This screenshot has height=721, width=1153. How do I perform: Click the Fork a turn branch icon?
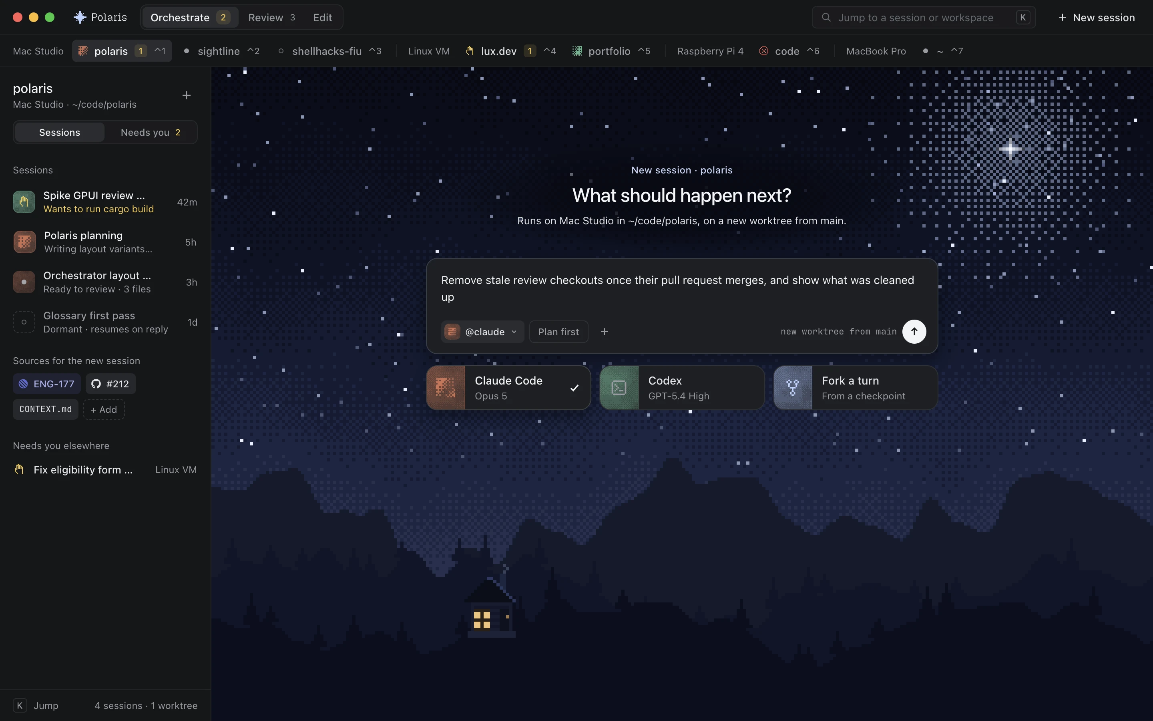pyautogui.click(x=792, y=388)
